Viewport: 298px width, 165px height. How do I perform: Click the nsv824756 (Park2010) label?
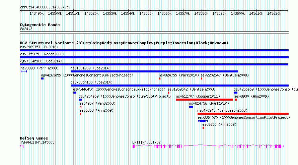tap(209, 103)
